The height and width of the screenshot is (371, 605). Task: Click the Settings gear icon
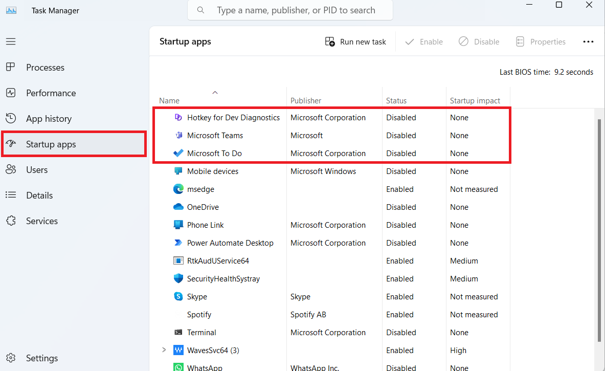[x=11, y=358]
